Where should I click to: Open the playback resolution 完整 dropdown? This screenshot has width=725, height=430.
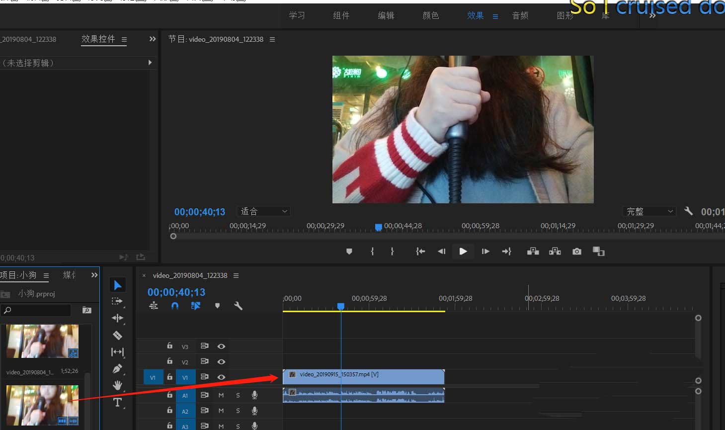[649, 211]
